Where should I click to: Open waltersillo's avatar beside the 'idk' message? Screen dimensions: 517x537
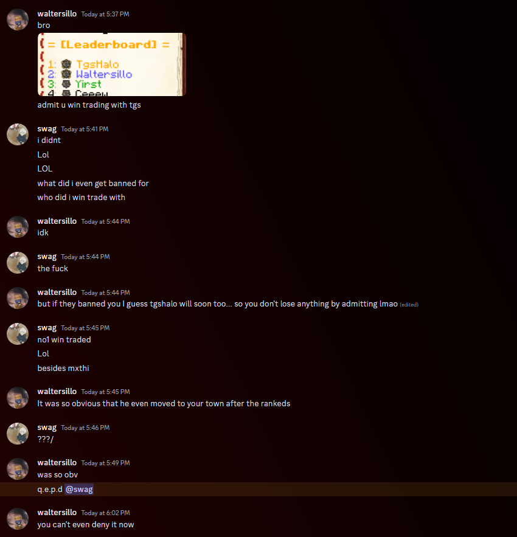pos(18,227)
